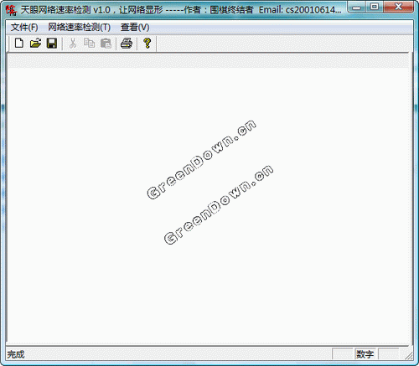Open the 网络速率检测(T) menu
This screenshot has height=366, width=419.
click(x=80, y=27)
